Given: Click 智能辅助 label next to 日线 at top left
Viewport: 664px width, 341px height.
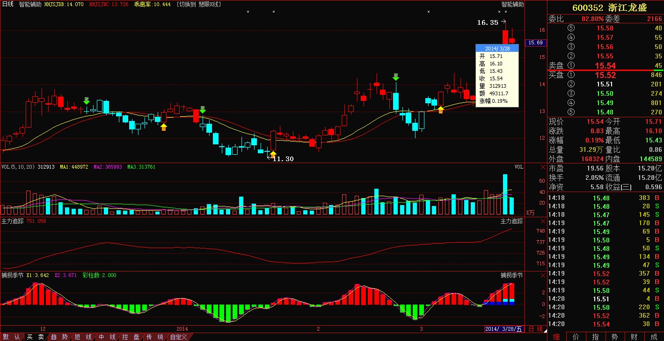Looking at the screenshot, I should tap(30, 4).
